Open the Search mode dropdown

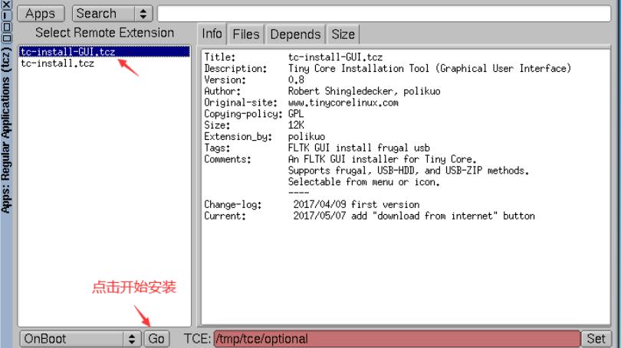[x=112, y=14]
